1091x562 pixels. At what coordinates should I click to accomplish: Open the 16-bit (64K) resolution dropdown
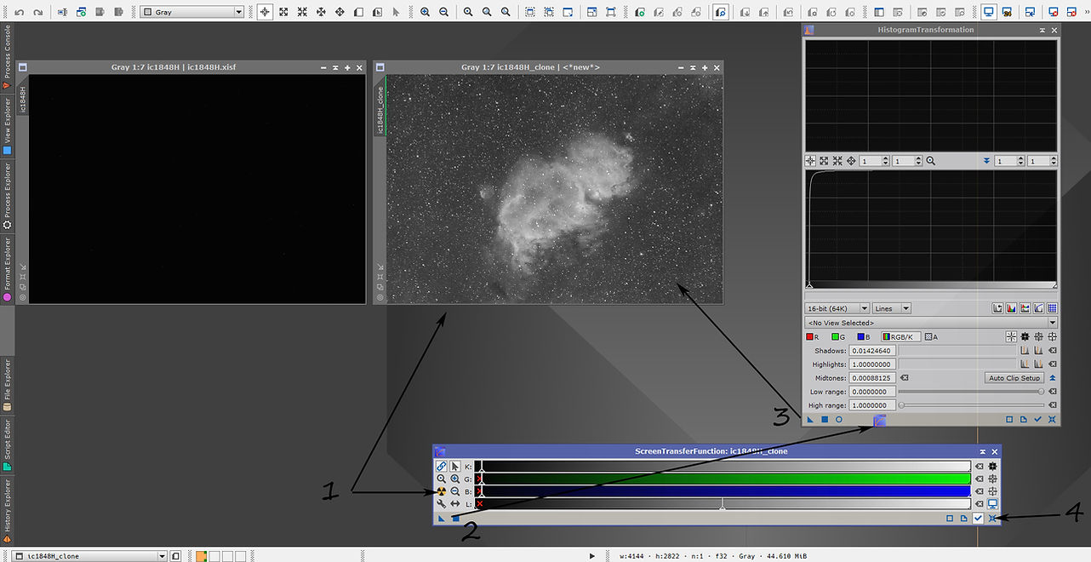click(x=837, y=308)
